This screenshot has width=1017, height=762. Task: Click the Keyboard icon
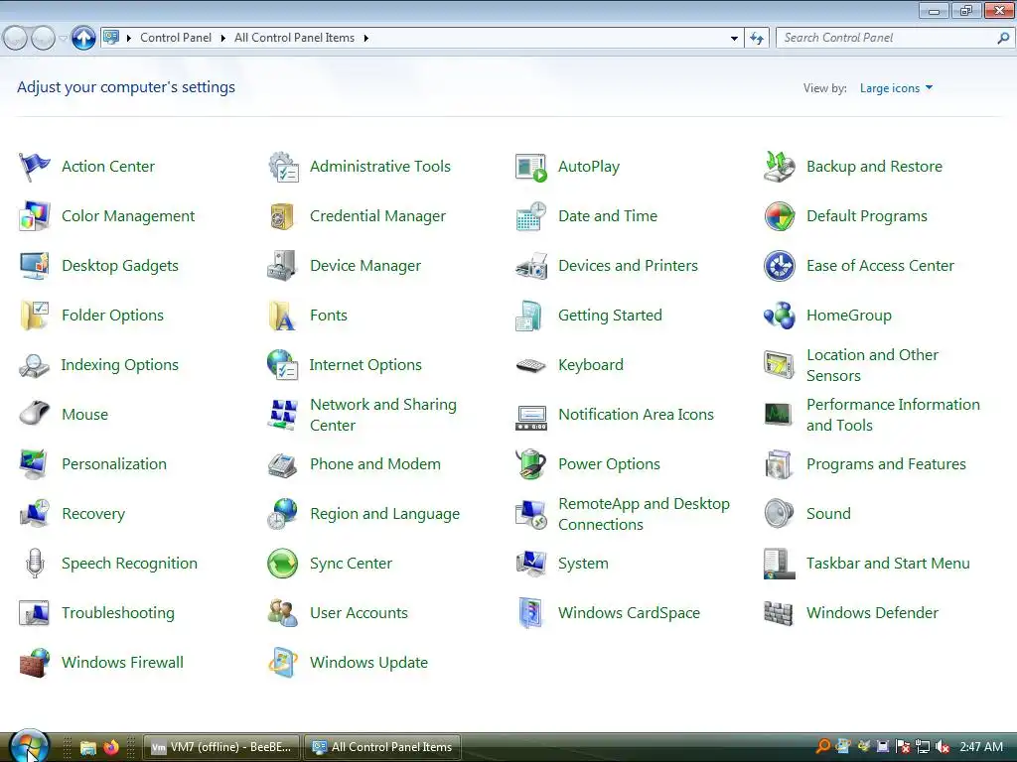pyautogui.click(x=531, y=365)
